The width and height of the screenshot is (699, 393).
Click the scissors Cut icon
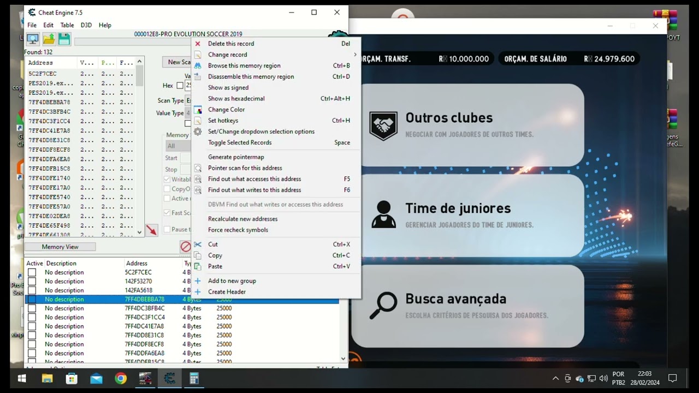198,245
